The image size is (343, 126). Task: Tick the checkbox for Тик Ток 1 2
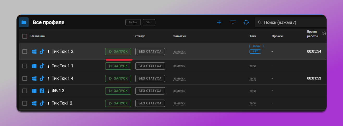click(x=25, y=51)
